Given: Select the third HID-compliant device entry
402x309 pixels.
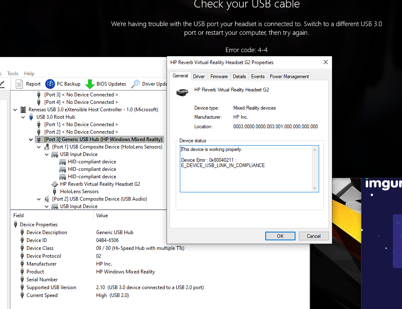Looking at the screenshot, I should [92, 177].
